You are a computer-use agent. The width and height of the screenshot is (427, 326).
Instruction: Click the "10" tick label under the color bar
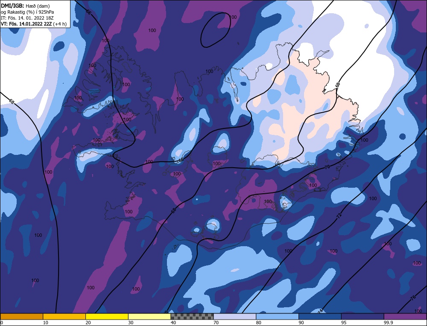tap(46, 323)
